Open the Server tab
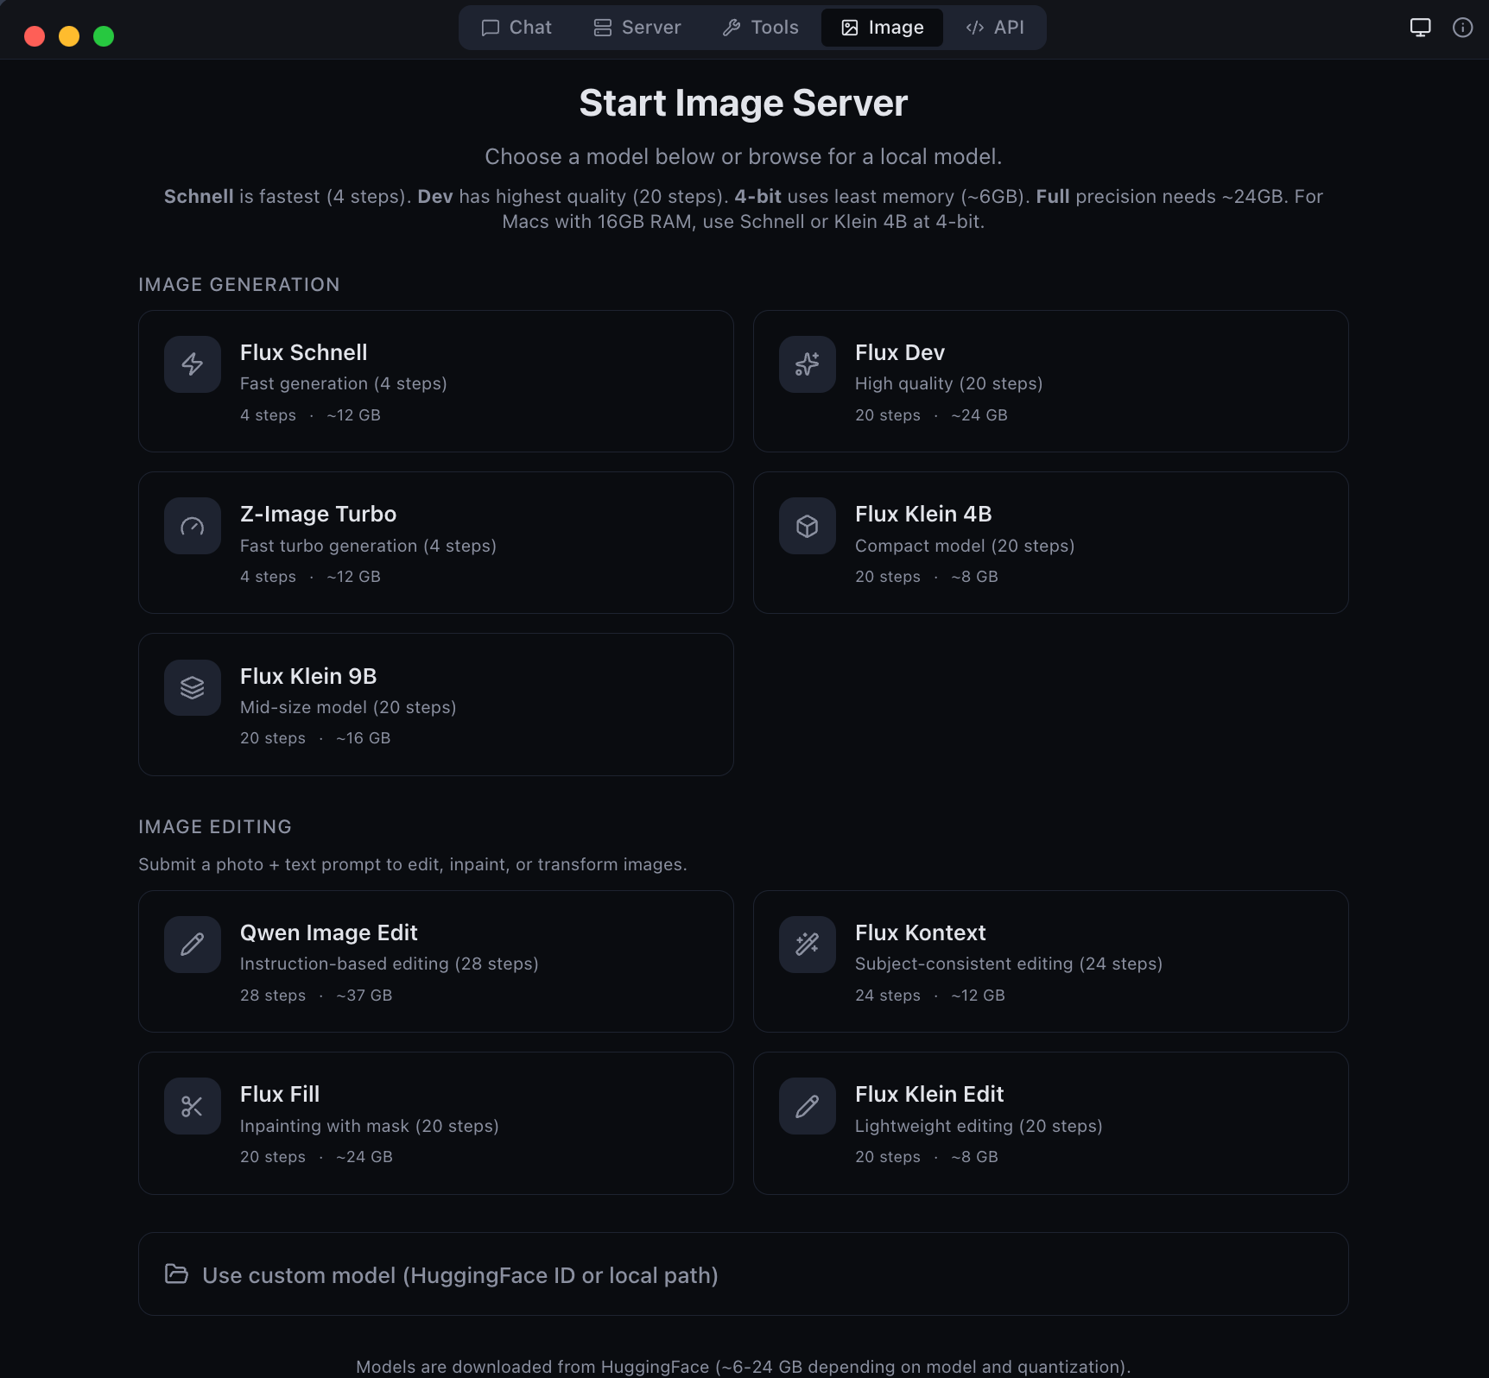The height and width of the screenshot is (1378, 1489). tap(637, 28)
